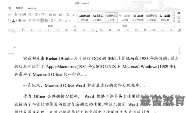Viewport: 187px width, 113px height.
Task: Click the Select cursor icon
Action: [179, 22]
